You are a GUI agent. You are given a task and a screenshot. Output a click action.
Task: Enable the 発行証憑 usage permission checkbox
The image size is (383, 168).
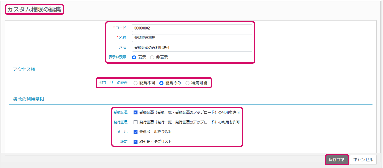[x=135, y=122]
